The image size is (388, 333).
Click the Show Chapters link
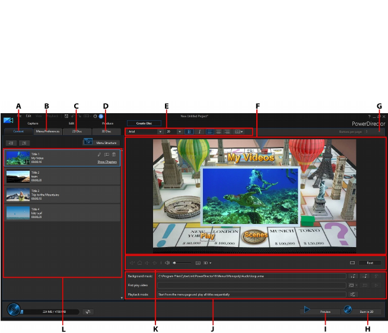(x=107, y=162)
